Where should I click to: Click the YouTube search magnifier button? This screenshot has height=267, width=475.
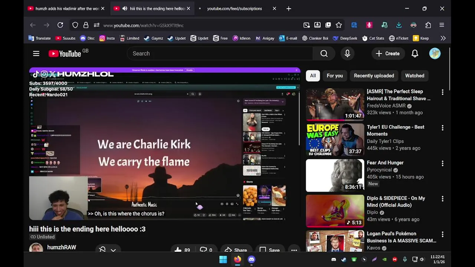(324, 53)
